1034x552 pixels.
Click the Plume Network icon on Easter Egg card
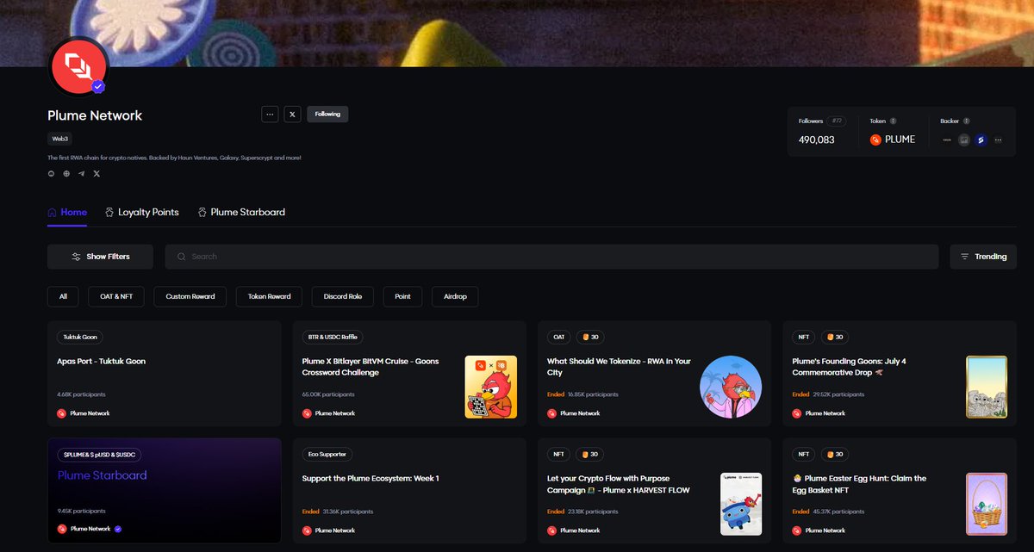coord(798,530)
